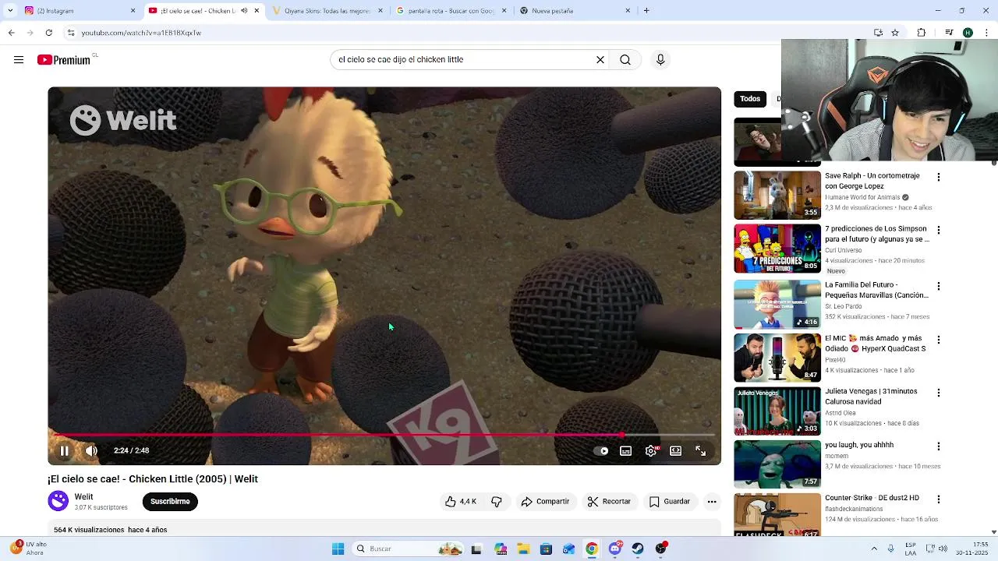Image resolution: width=998 pixels, height=561 pixels.
Task: Open Julieta Venegas 31minutos thumbnail
Action: tap(777, 411)
